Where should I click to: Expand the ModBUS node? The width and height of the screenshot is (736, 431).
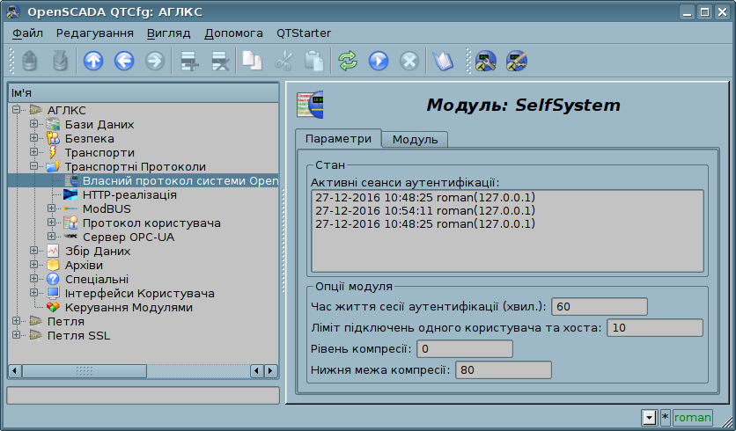tap(52, 208)
